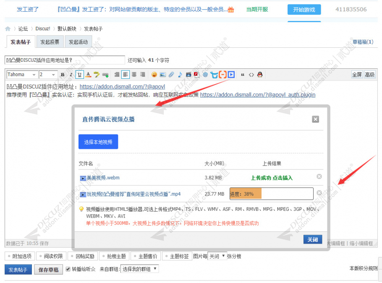Viewport: 382px width, 283px height.
Task: Open the 图片每 关闭 dropdown
Action: [217, 256]
